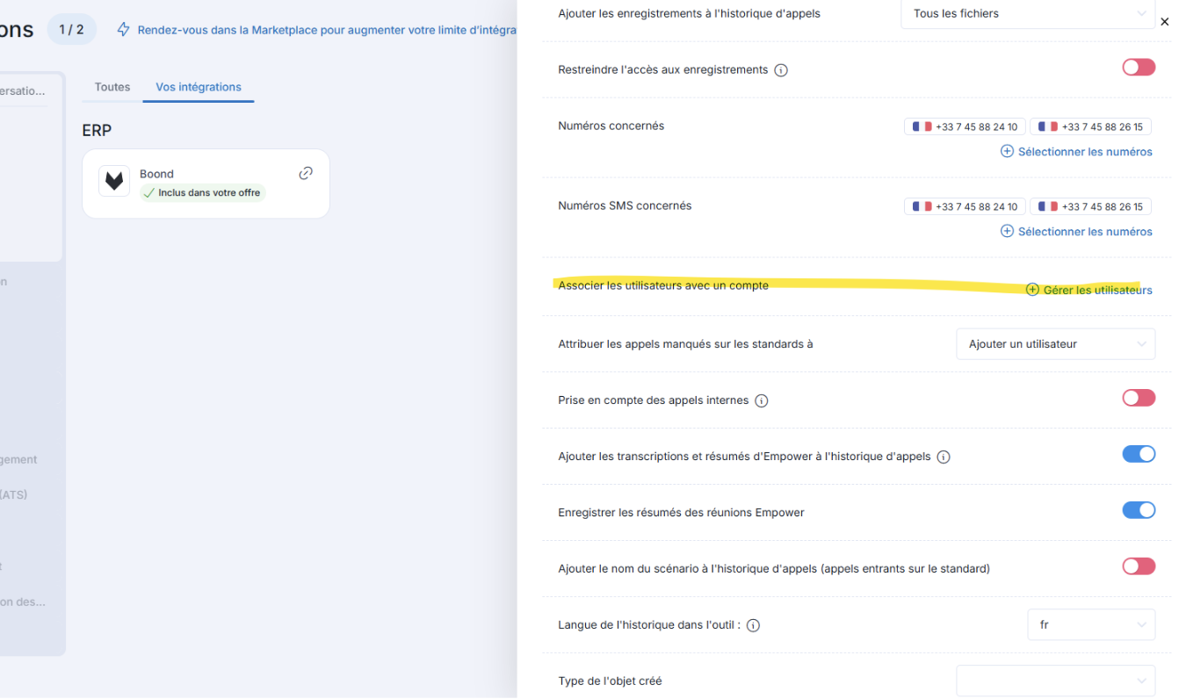The height and width of the screenshot is (699, 1186).
Task: Switch to the Toutes tab
Action: (112, 87)
